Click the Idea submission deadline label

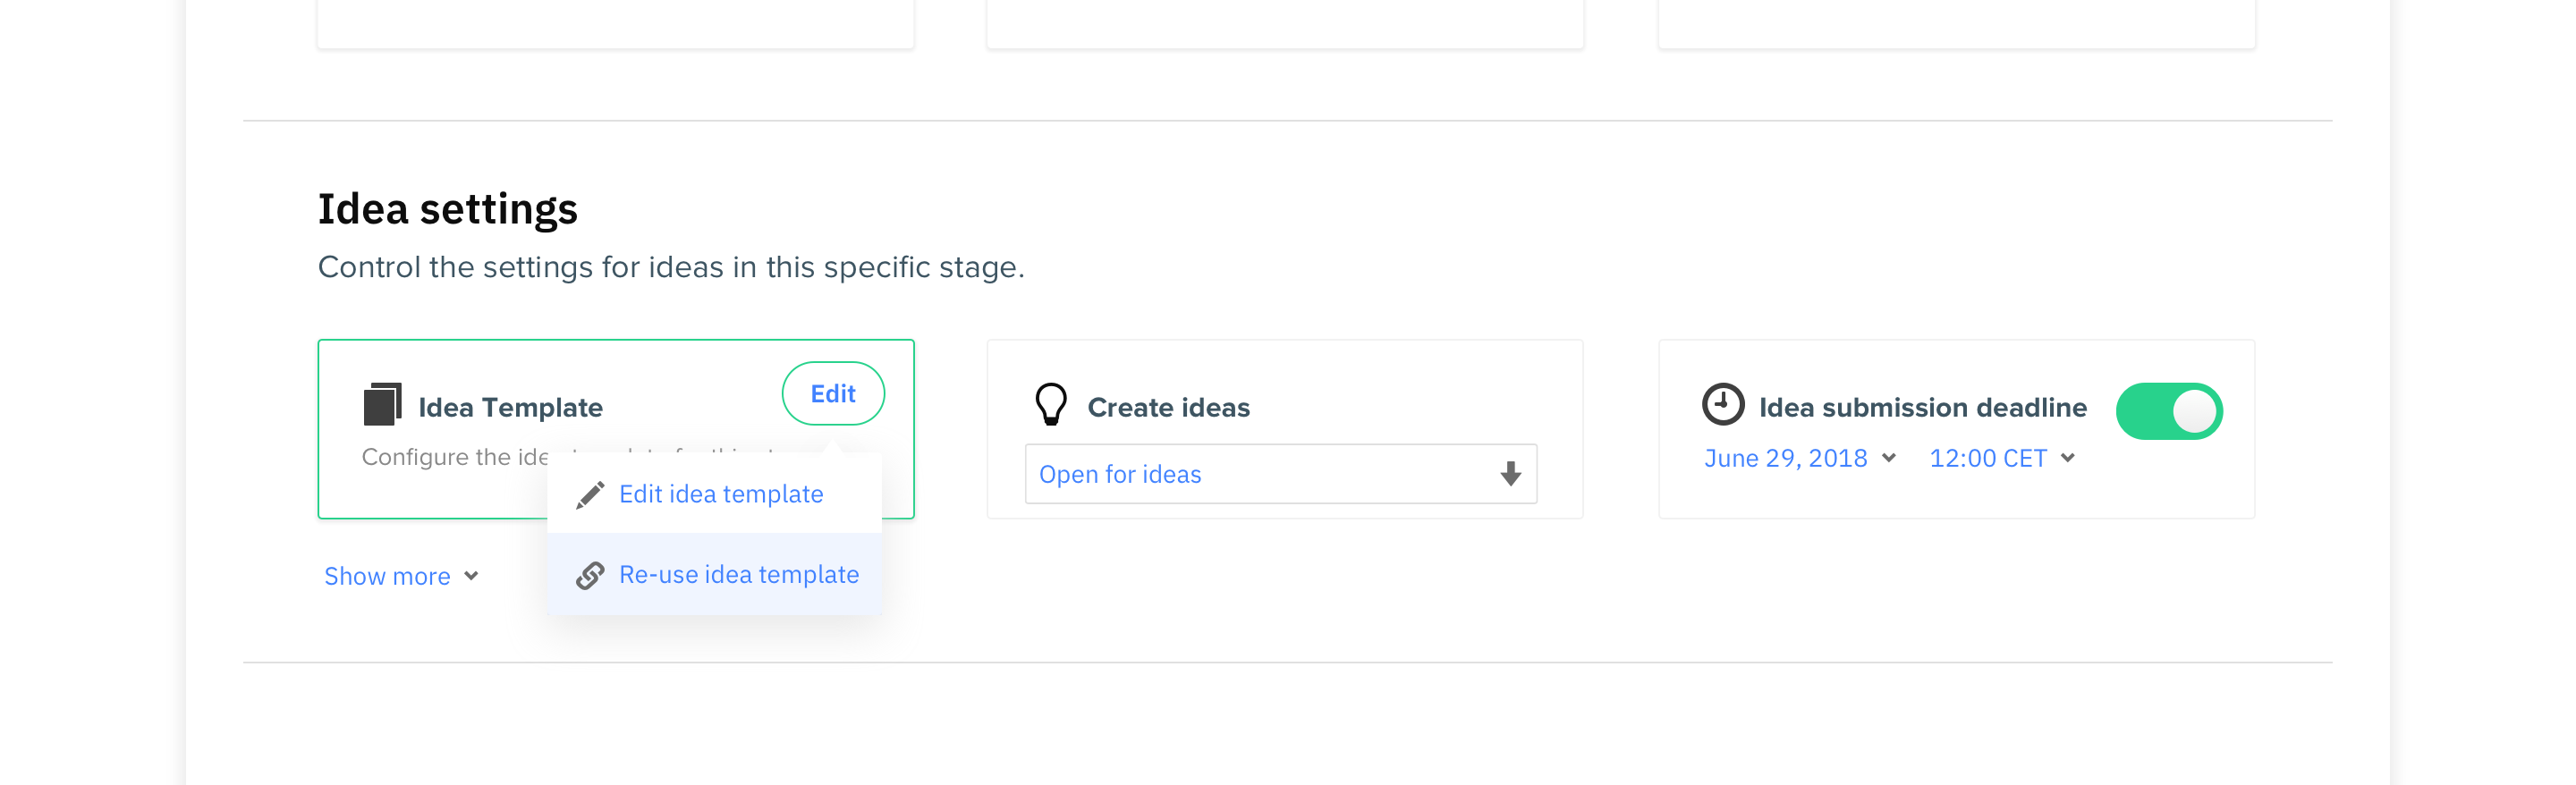(x=1922, y=407)
